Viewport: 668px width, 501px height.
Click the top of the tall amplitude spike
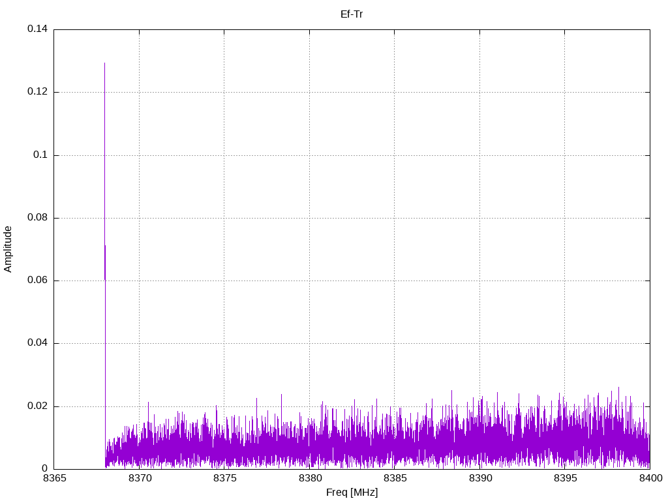tap(104, 63)
